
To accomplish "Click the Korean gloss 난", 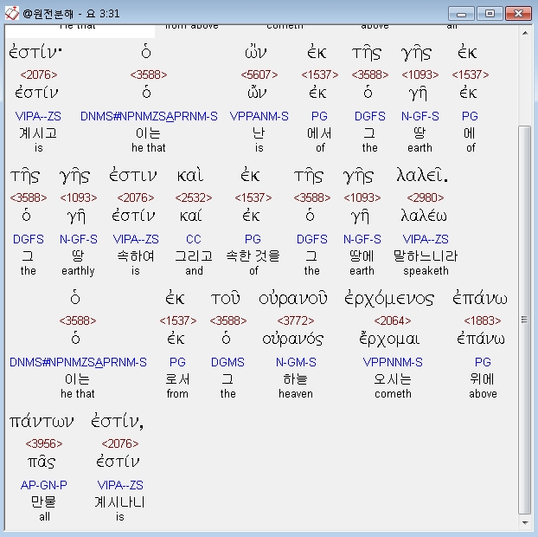I will [x=259, y=133].
